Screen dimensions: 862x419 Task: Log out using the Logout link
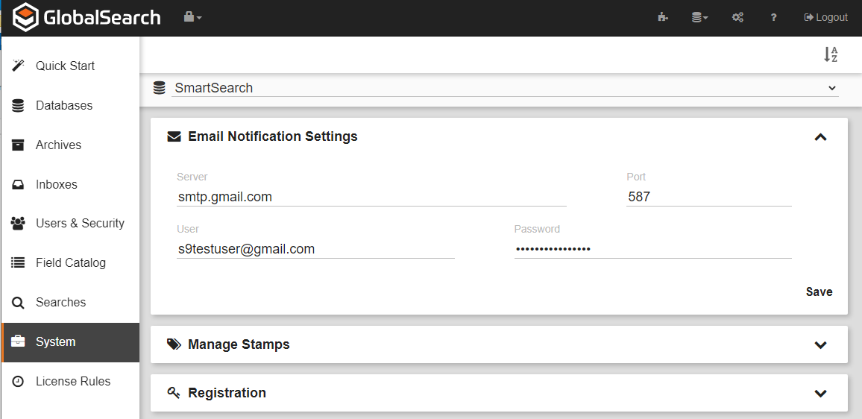[x=826, y=17]
